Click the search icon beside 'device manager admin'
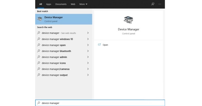 [38, 57]
